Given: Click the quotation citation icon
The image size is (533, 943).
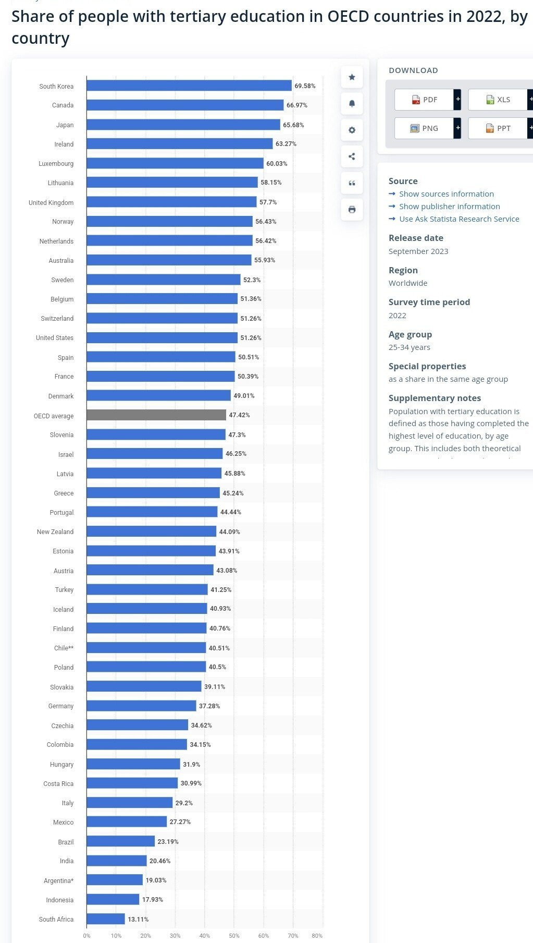Looking at the screenshot, I should pos(352,183).
